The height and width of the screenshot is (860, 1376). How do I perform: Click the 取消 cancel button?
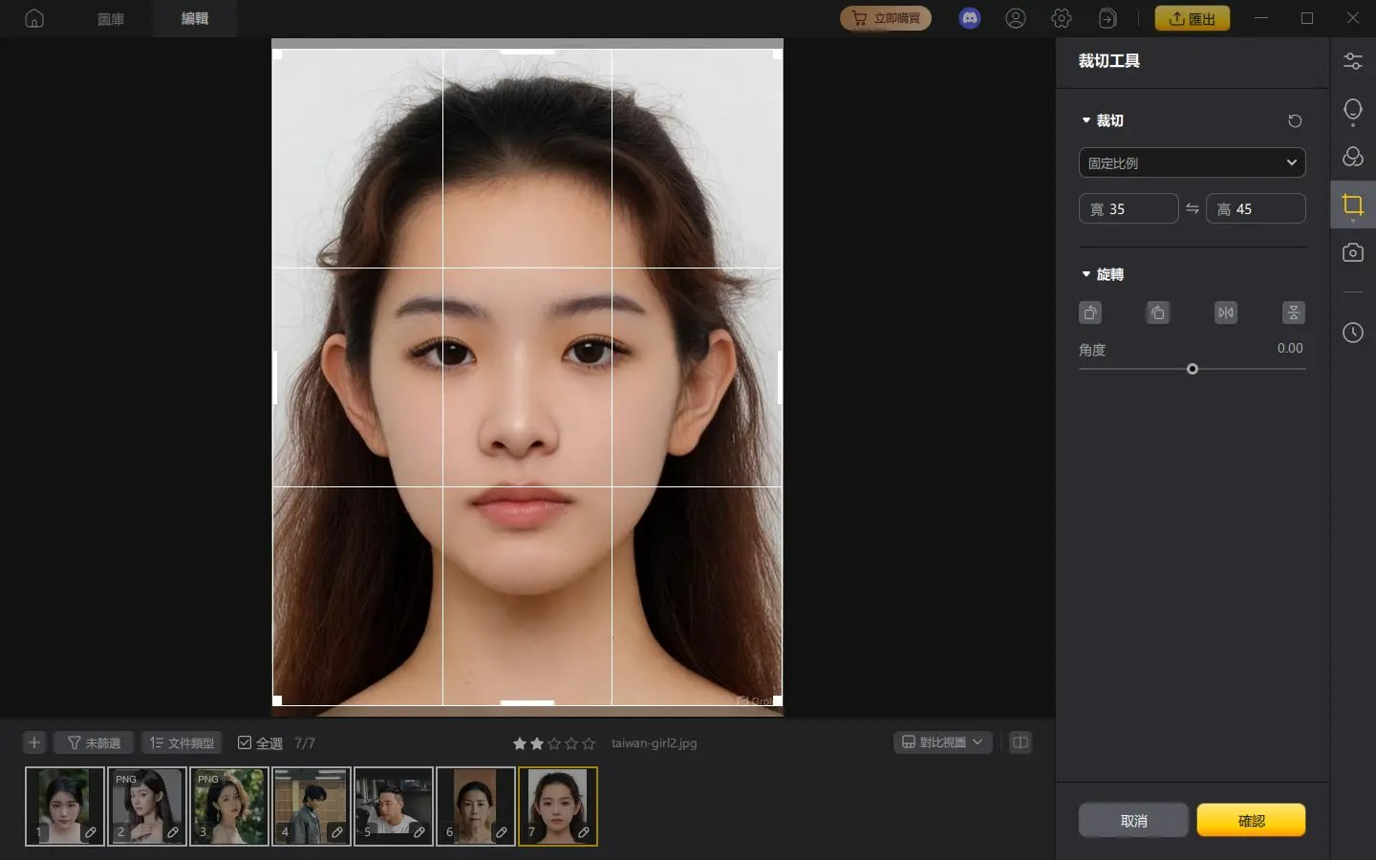click(x=1133, y=820)
